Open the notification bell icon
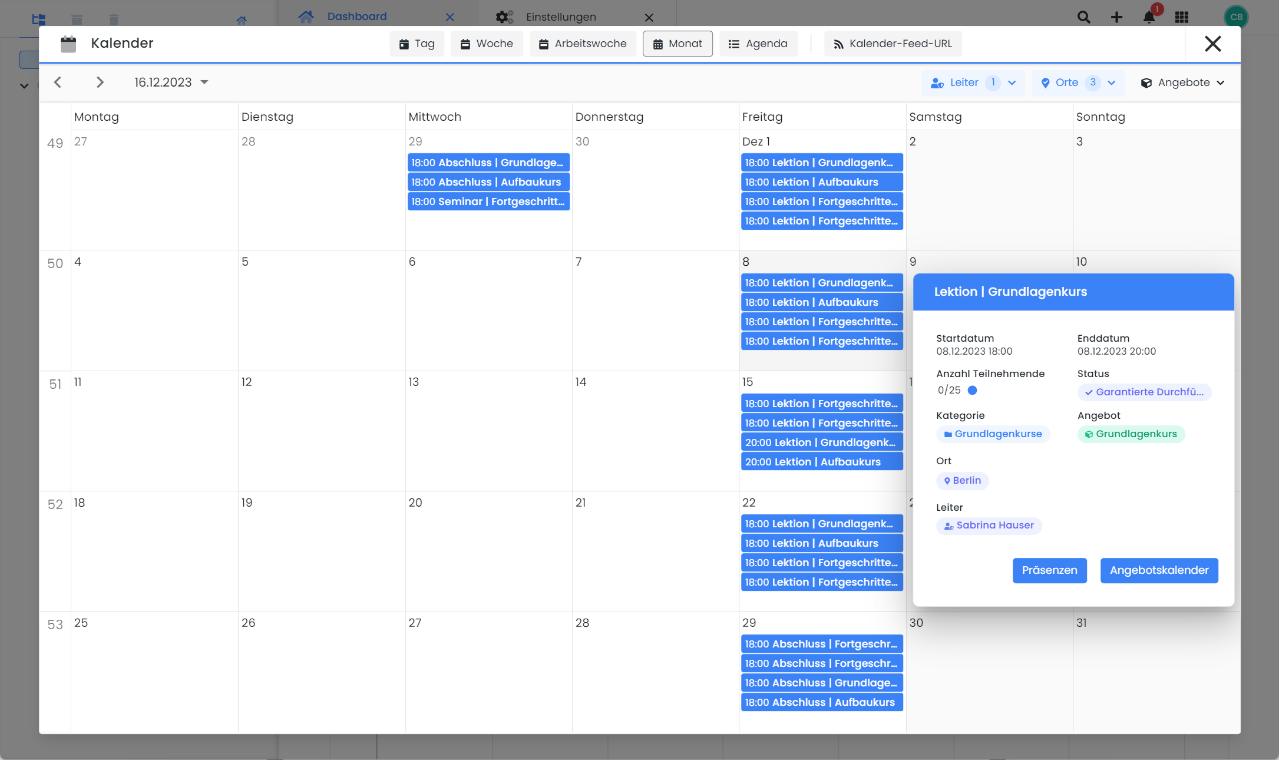 pyautogui.click(x=1148, y=17)
